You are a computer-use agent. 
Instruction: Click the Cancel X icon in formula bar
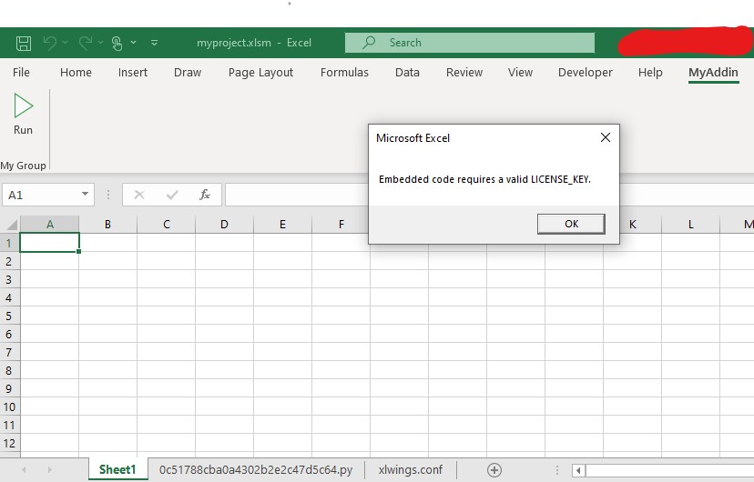point(139,195)
